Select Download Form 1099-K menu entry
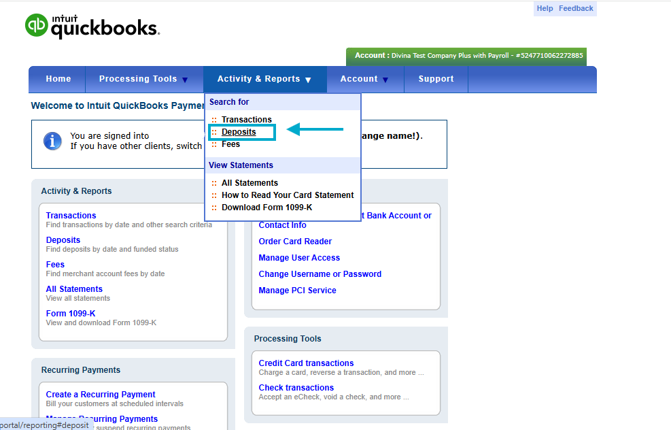The image size is (671, 430). 266,208
